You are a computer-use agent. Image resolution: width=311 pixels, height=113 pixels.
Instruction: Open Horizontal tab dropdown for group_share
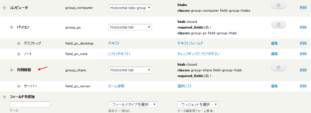click(x=130, y=70)
